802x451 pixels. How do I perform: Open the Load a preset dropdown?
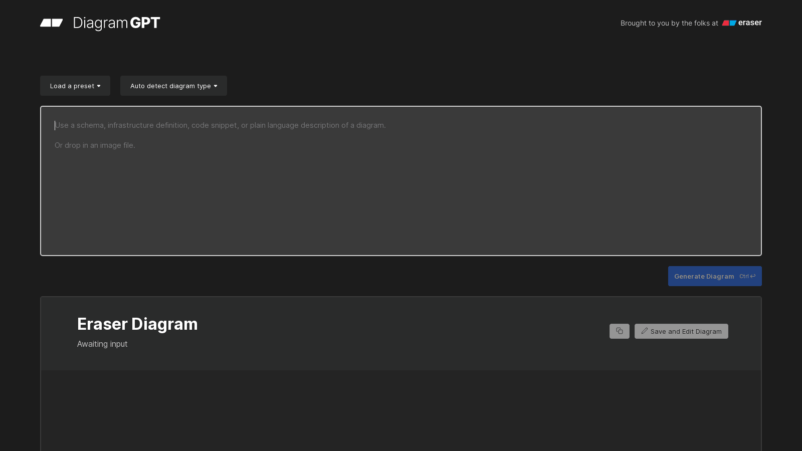(x=75, y=86)
